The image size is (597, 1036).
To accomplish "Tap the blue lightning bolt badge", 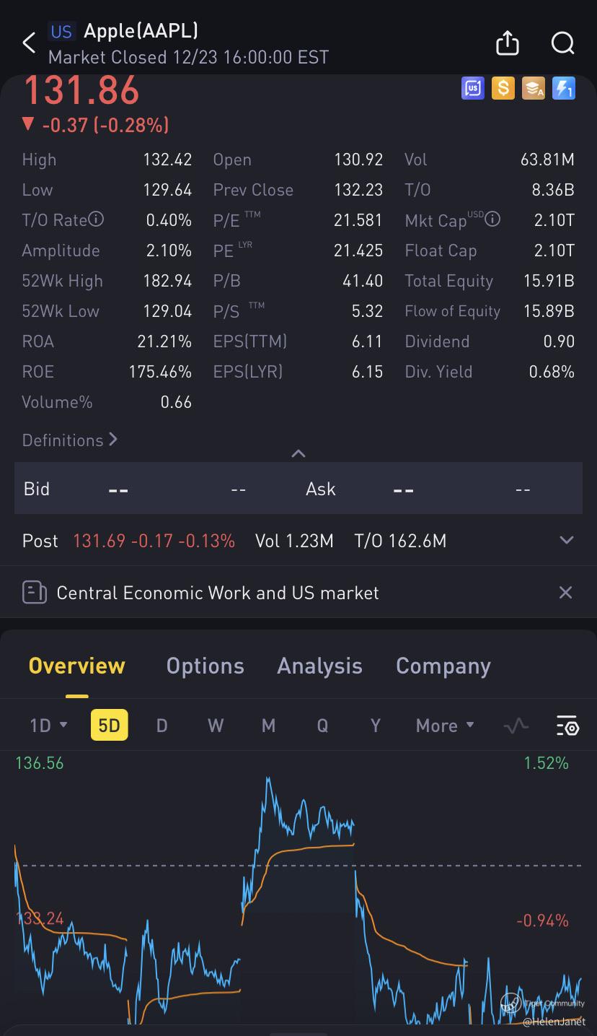I will pos(563,88).
